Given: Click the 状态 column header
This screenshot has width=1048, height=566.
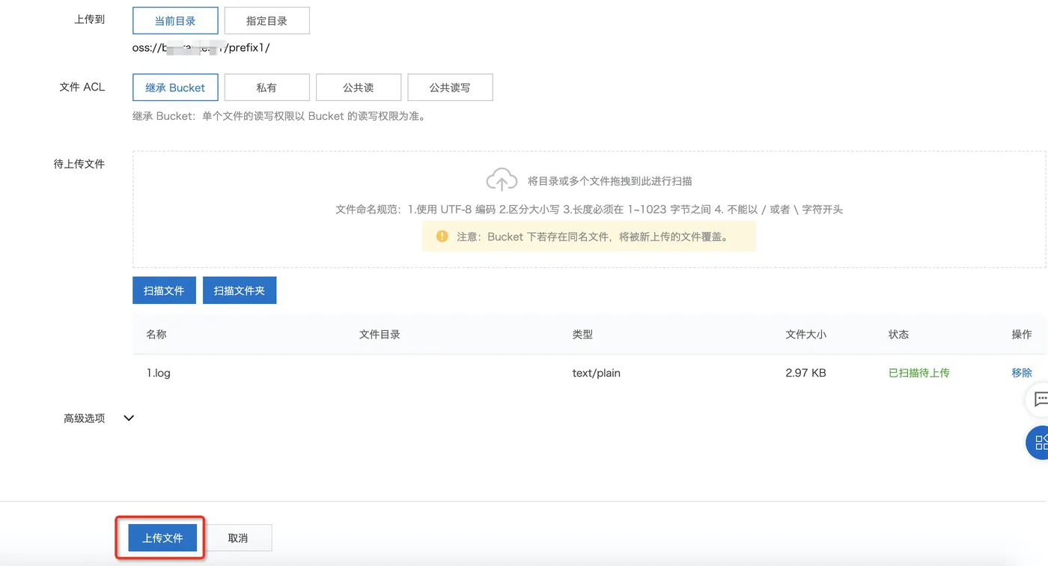Looking at the screenshot, I should (x=899, y=335).
